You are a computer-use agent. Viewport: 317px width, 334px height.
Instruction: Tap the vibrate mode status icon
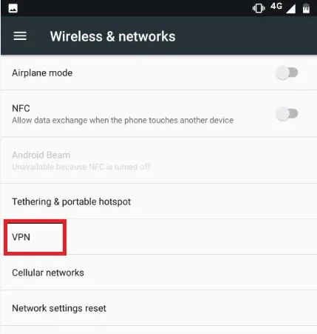[259, 8]
